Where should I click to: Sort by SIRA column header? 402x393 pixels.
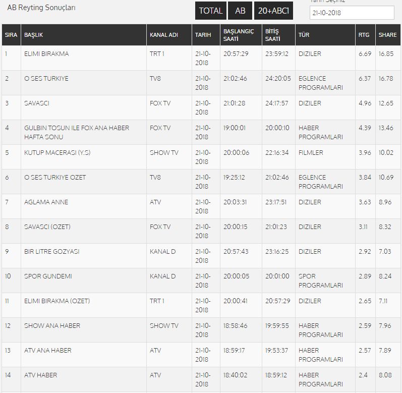tap(11, 35)
